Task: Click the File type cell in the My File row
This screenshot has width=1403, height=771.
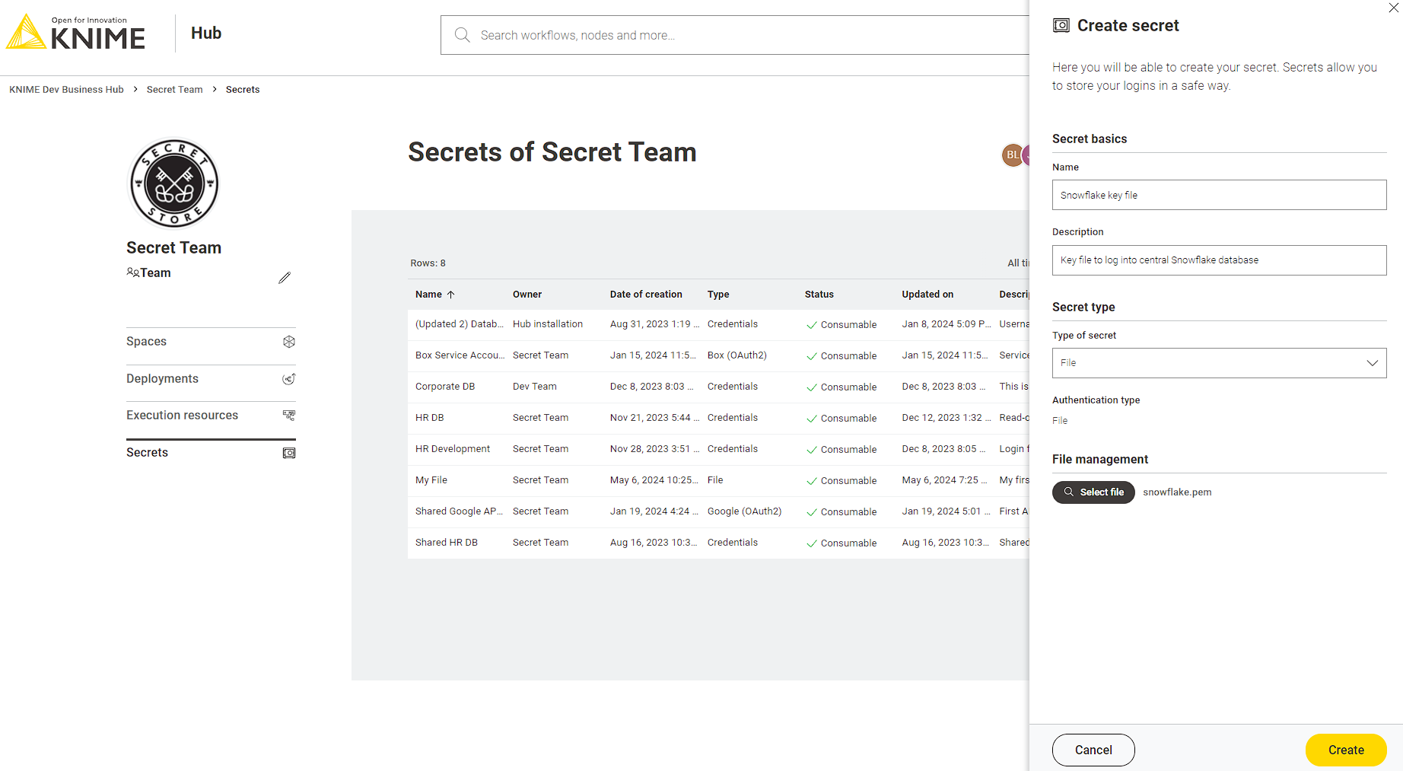Action: pos(715,480)
